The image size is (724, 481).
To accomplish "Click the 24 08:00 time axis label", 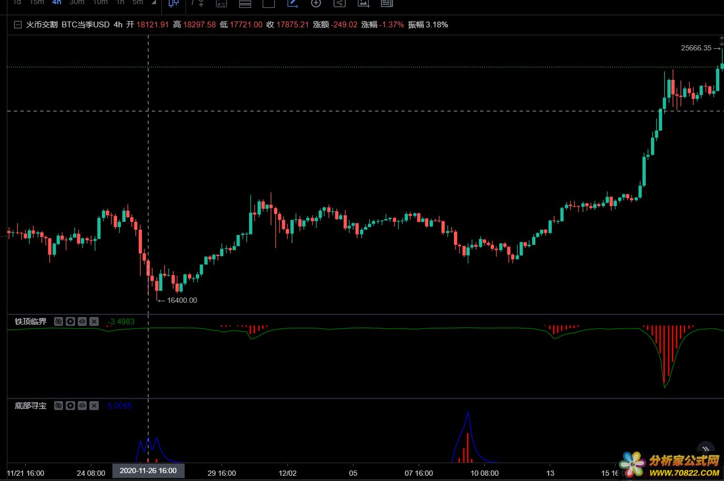I will click(x=91, y=473).
